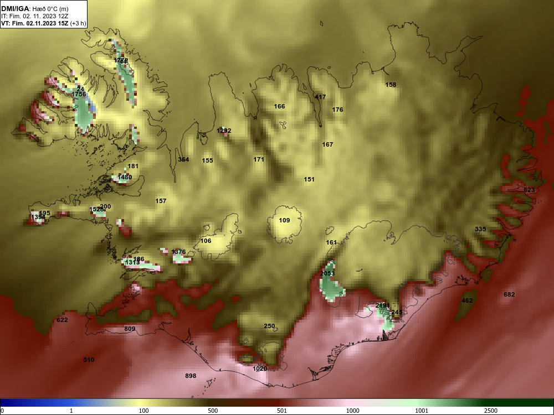The width and height of the screenshot is (554, 415).
Task: Click the value label '157'
Action: (161, 201)
